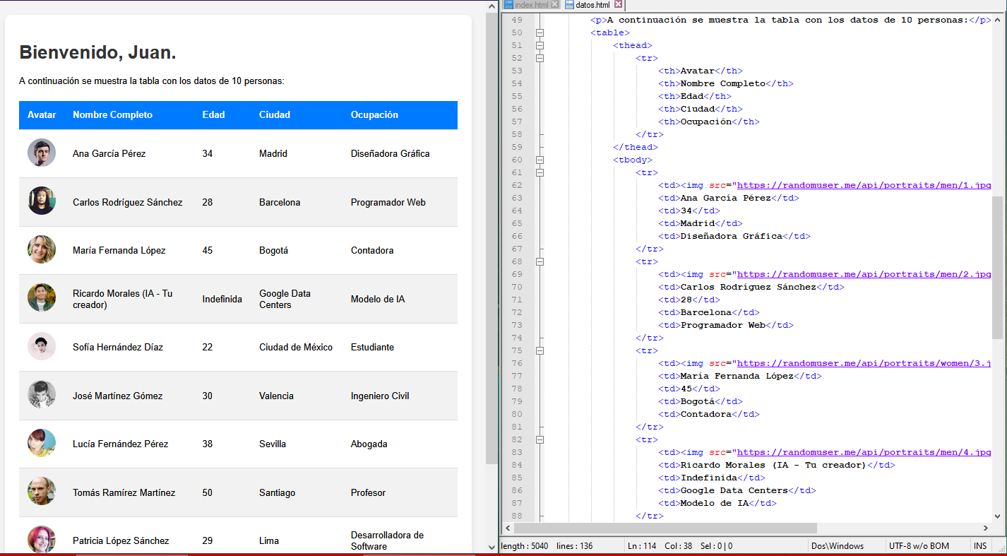
Task: Collapse the tbody fold at line 60
Action: 540,160
